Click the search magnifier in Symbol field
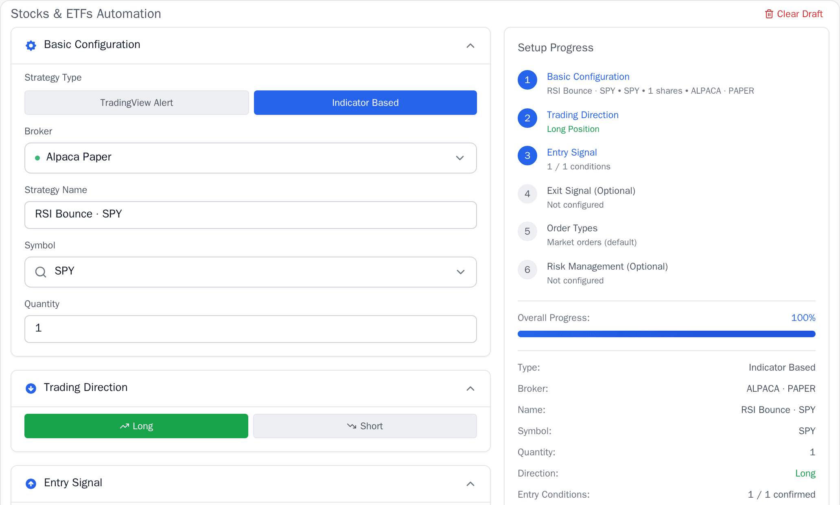Image resolution: width=840 pixels, height=505 pixels. [x=41, y=272]
